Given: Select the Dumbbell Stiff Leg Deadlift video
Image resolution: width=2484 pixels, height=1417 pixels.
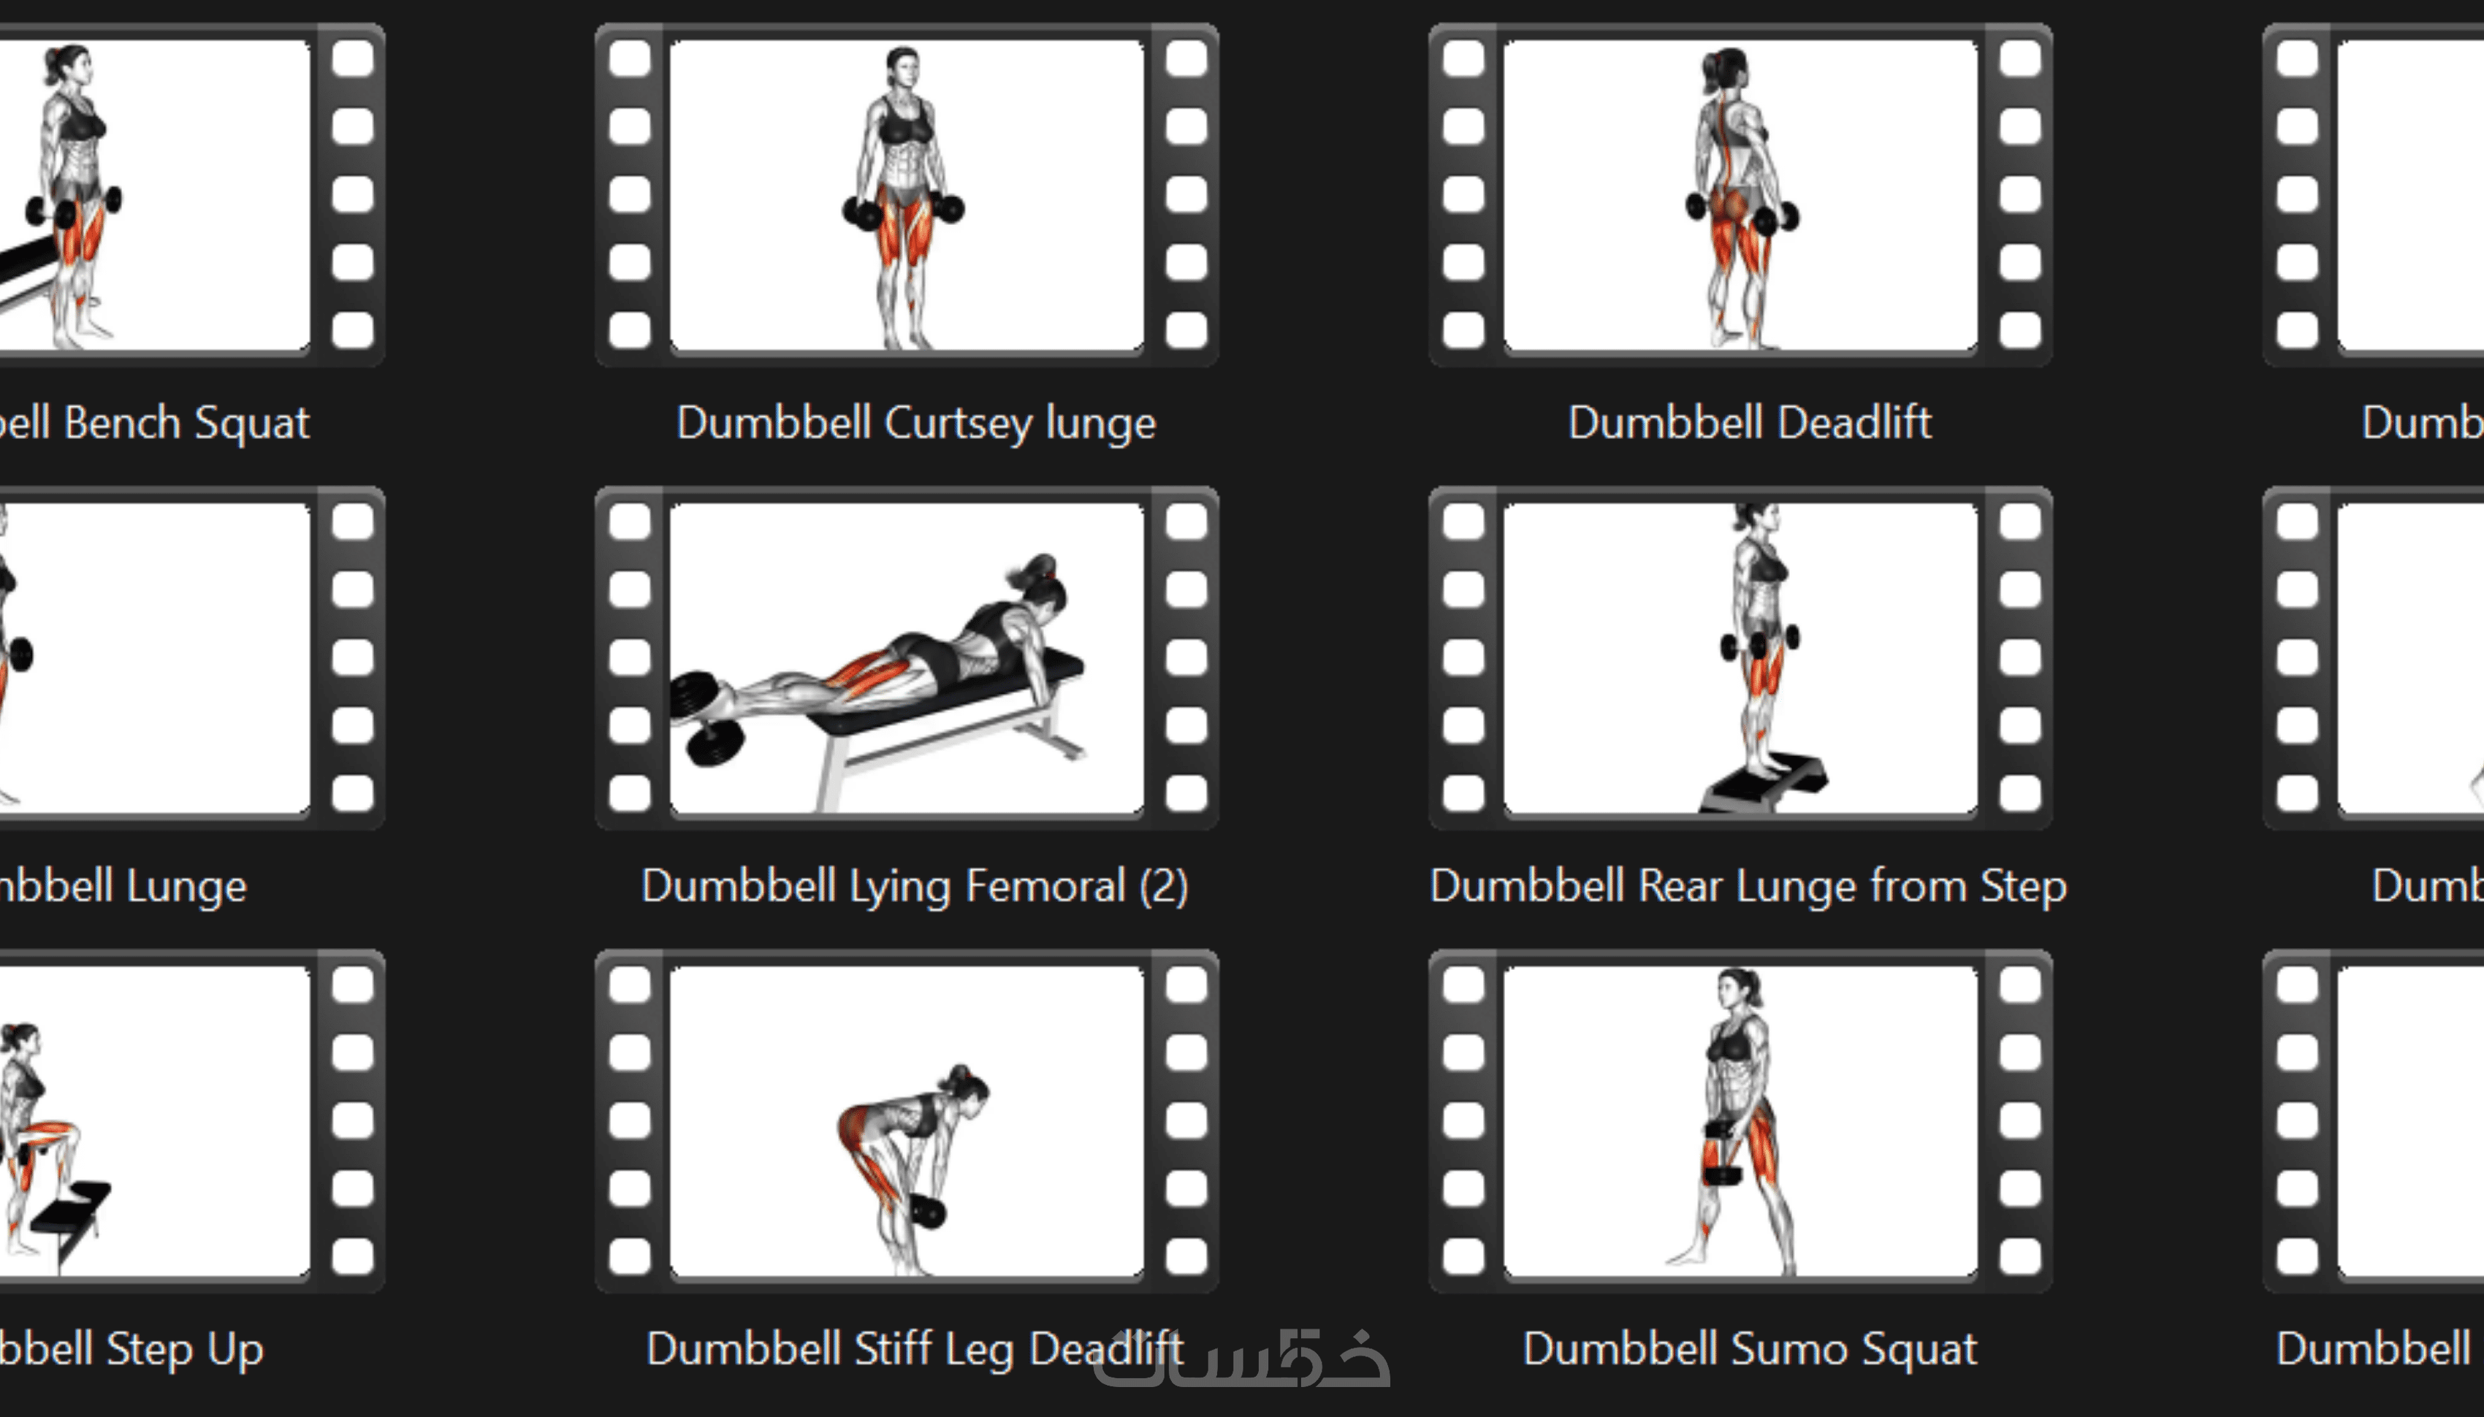Looking at the screenshot, I should pyautogui.click(x=906, y=1121).
